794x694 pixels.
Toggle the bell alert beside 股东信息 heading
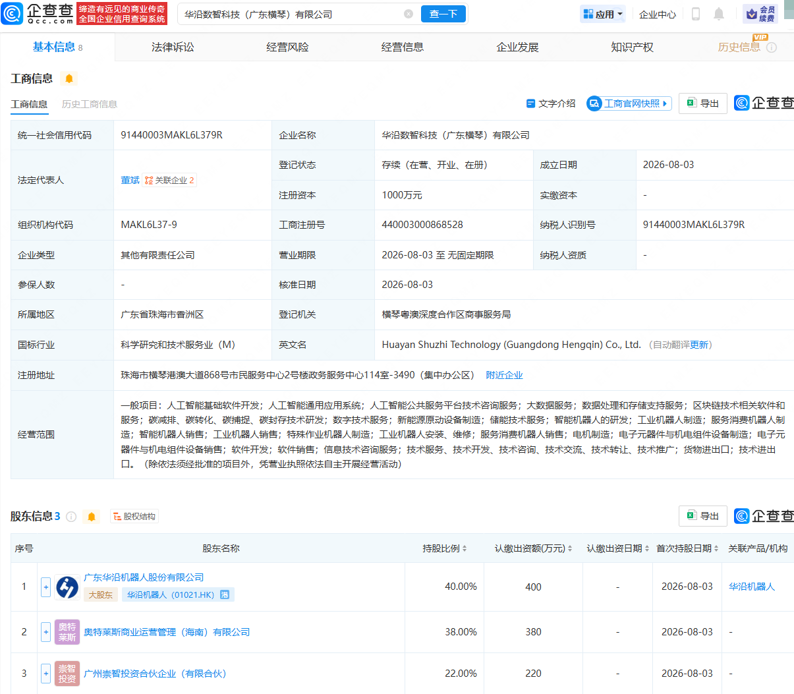click(x=92, y=517)
